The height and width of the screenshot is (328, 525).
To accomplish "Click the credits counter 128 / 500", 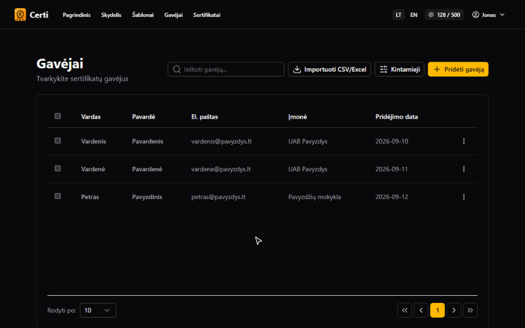I will point(444,15).
